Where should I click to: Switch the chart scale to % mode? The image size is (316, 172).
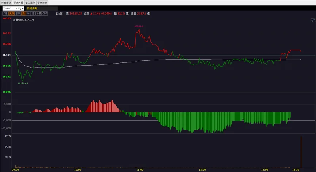pyautogui.click(x=28, y=14)
